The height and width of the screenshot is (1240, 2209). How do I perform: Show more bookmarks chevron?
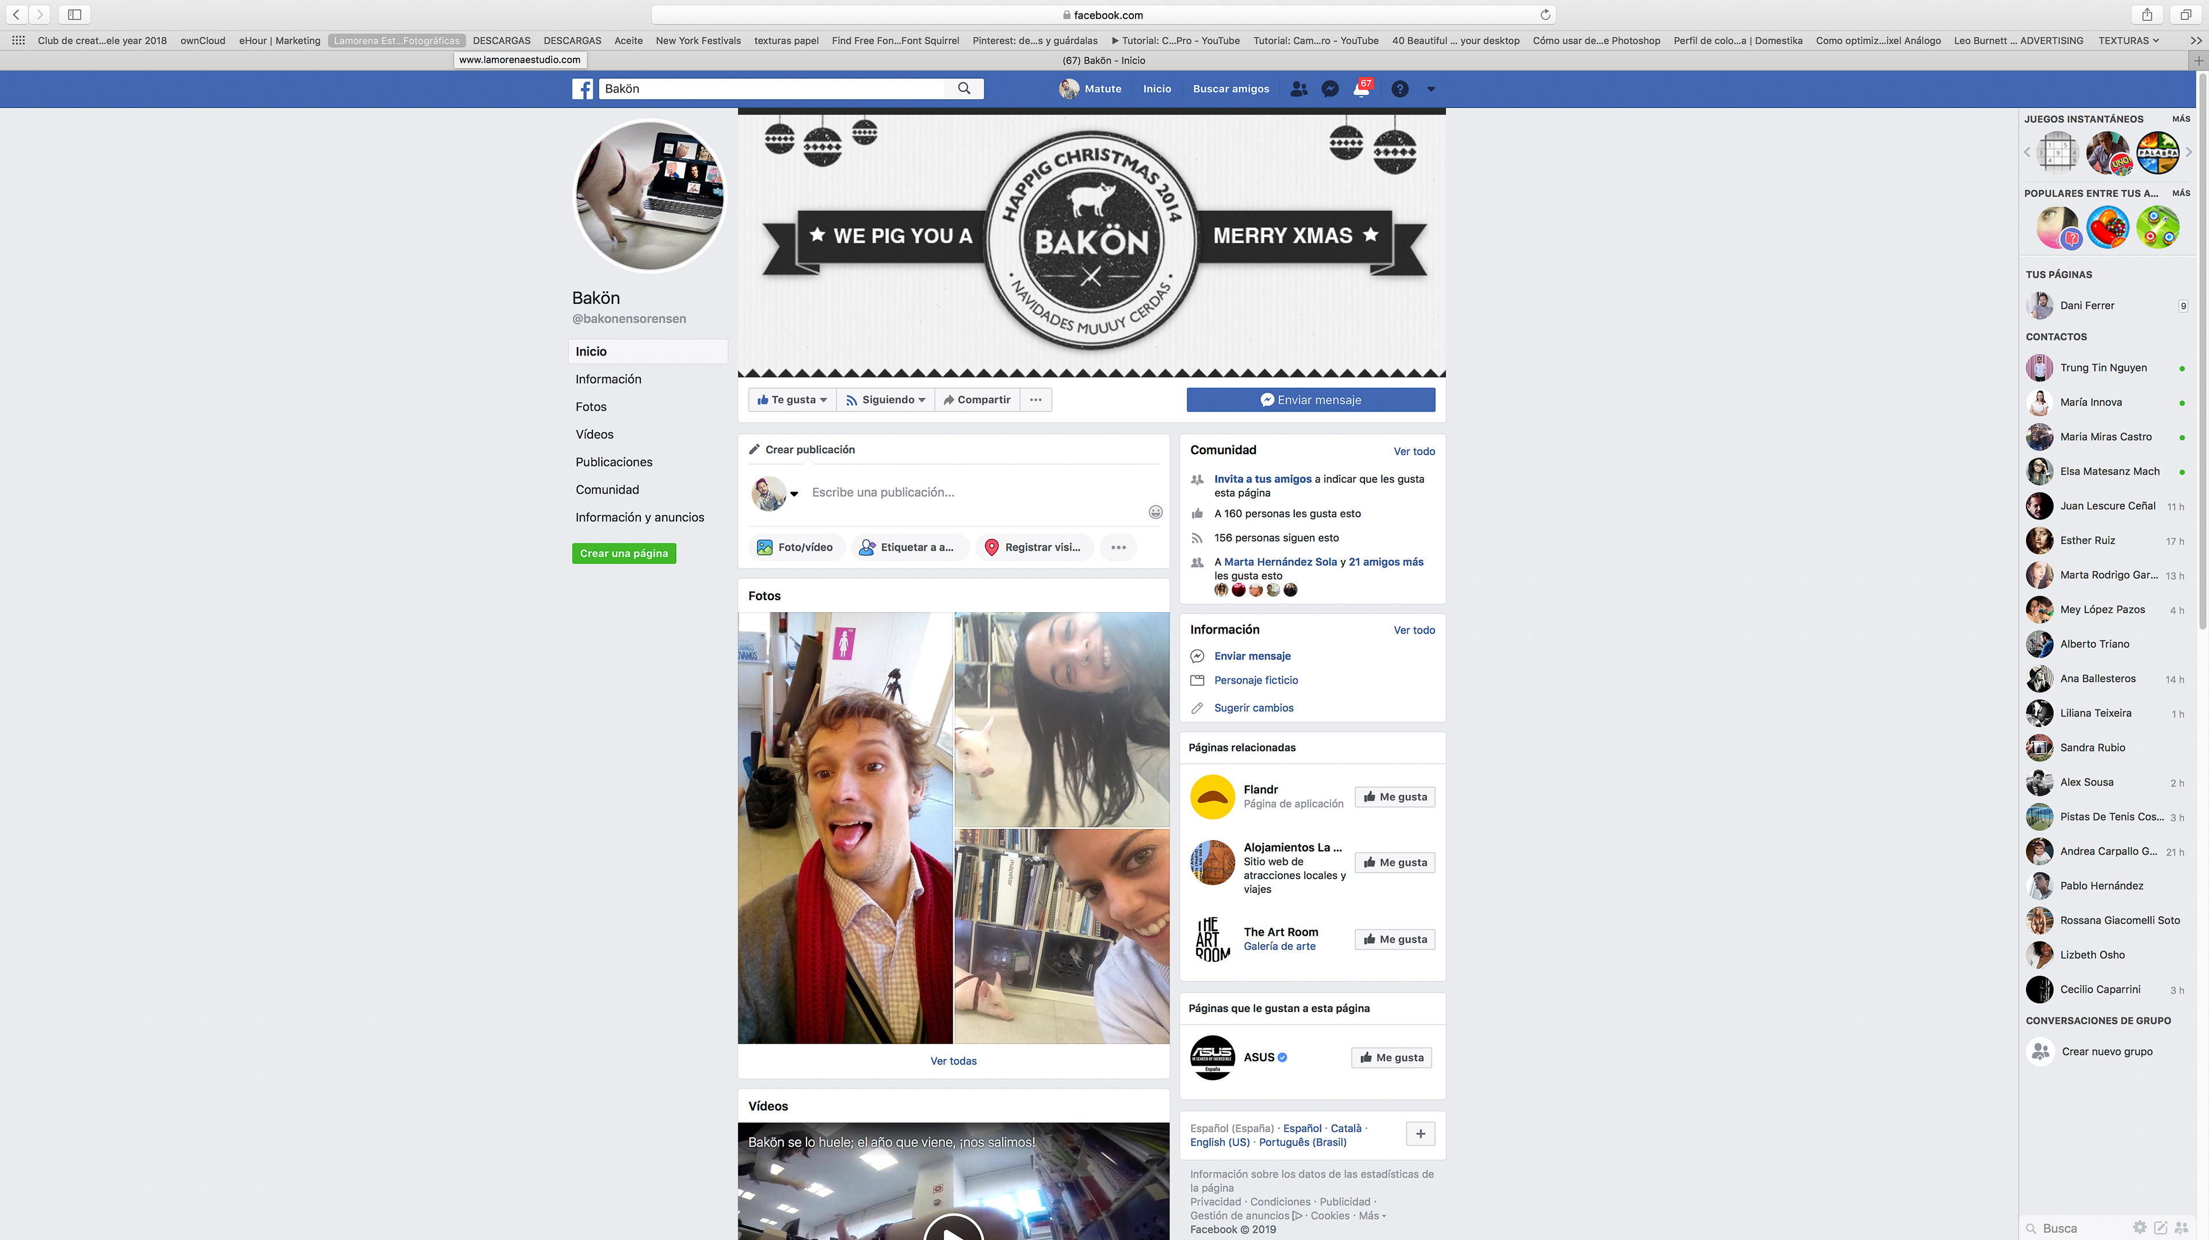(x=2195, y=40)
